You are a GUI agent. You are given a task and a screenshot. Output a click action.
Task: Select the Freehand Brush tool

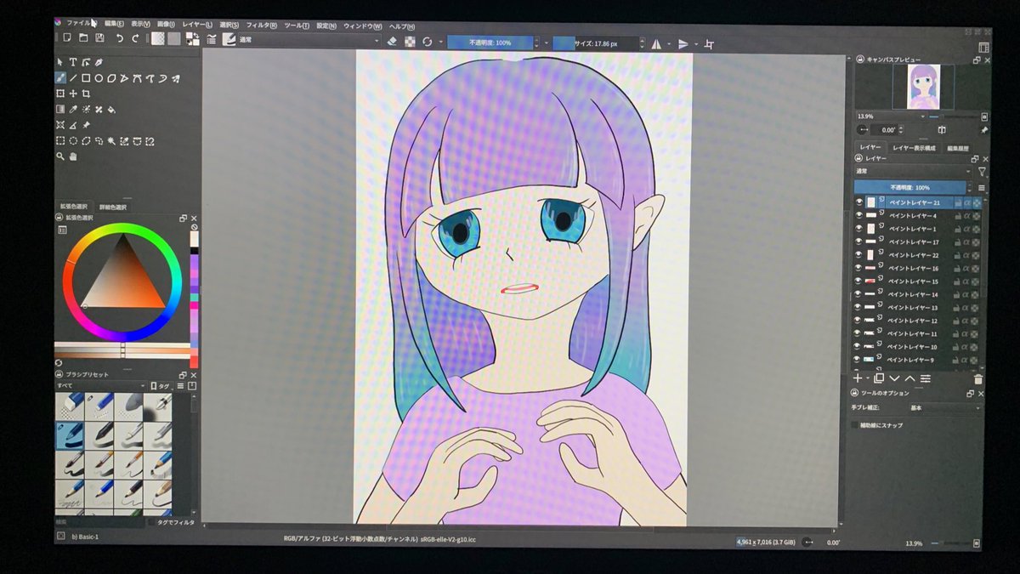[60, 77]
